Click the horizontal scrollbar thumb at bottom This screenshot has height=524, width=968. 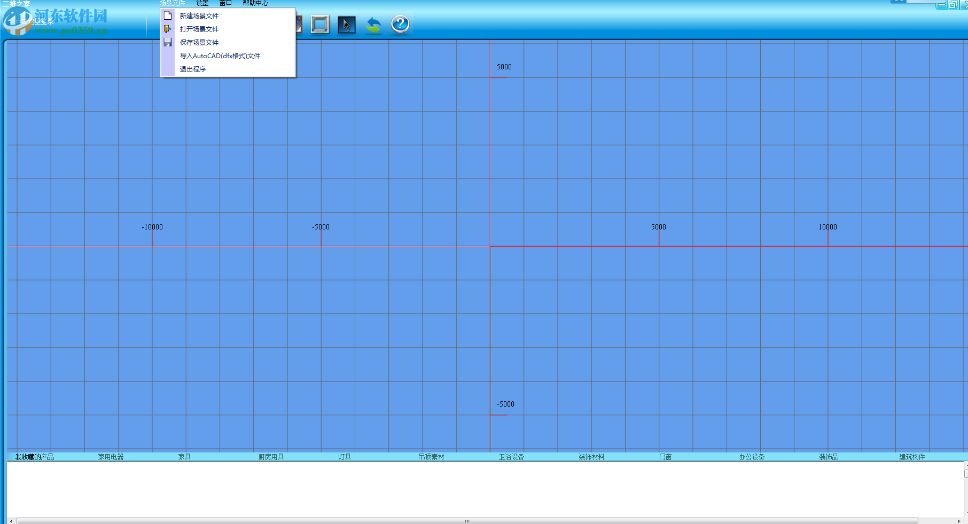tap(467, 521)
